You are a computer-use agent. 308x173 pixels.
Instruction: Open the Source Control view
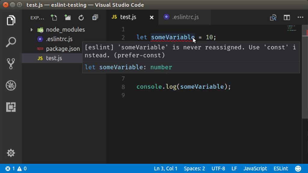[x=11, y=64]
